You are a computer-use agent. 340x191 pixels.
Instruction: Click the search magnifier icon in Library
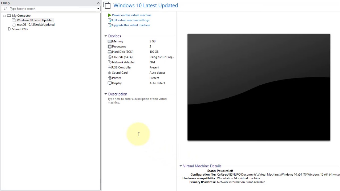6,8
